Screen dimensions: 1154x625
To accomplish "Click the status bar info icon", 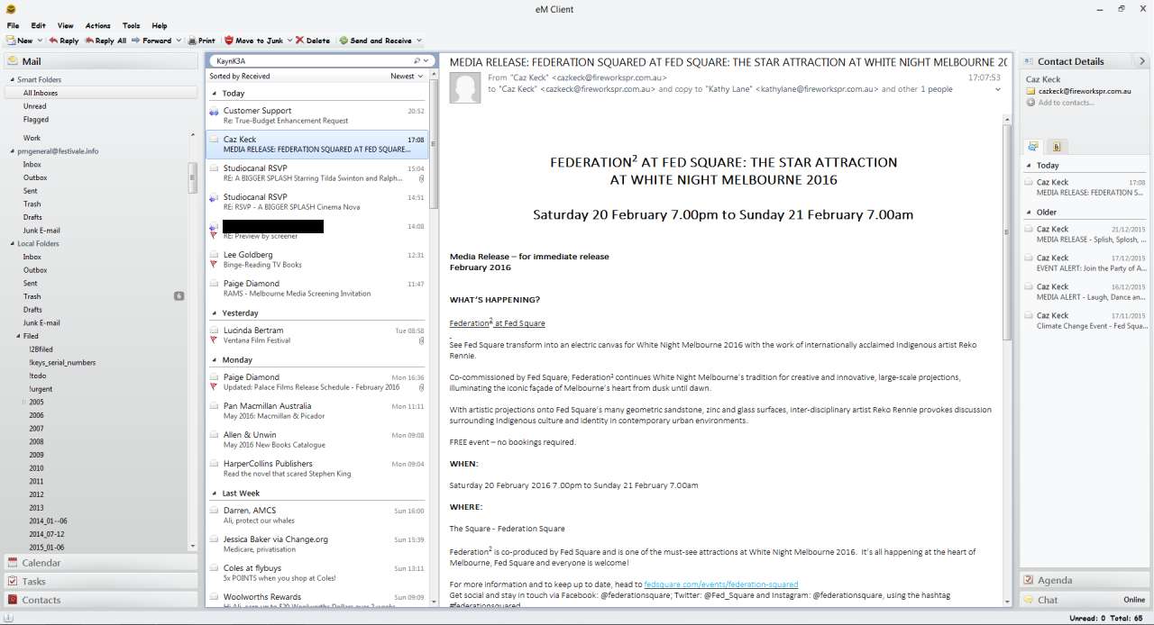I will [x=7, y=619].
